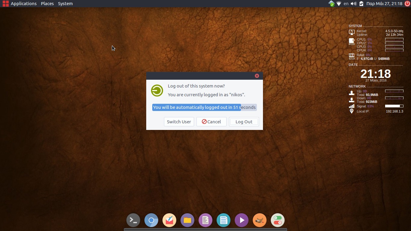Launch the purple document viewer icon
The width and height of the screenshot is (411, 231).
(205, 220)
